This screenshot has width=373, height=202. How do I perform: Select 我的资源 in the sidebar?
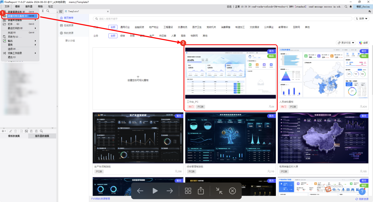click(74, 33)
